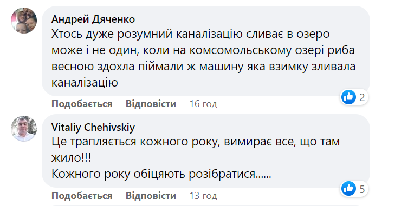
Task: Click the line 'Кожного року обіцяють розібратися'
Action: point(153,174)
